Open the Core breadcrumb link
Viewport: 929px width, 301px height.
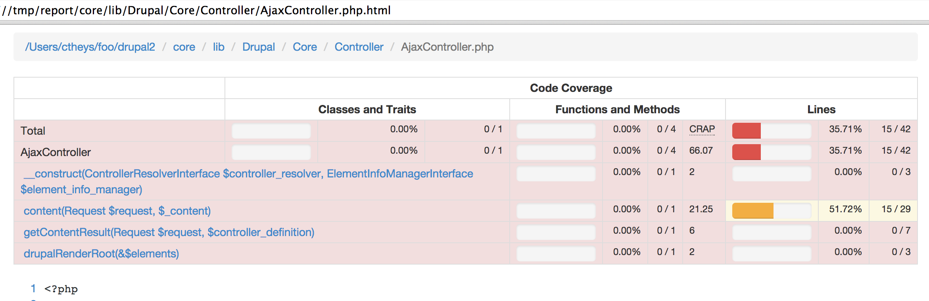point(305,47)
